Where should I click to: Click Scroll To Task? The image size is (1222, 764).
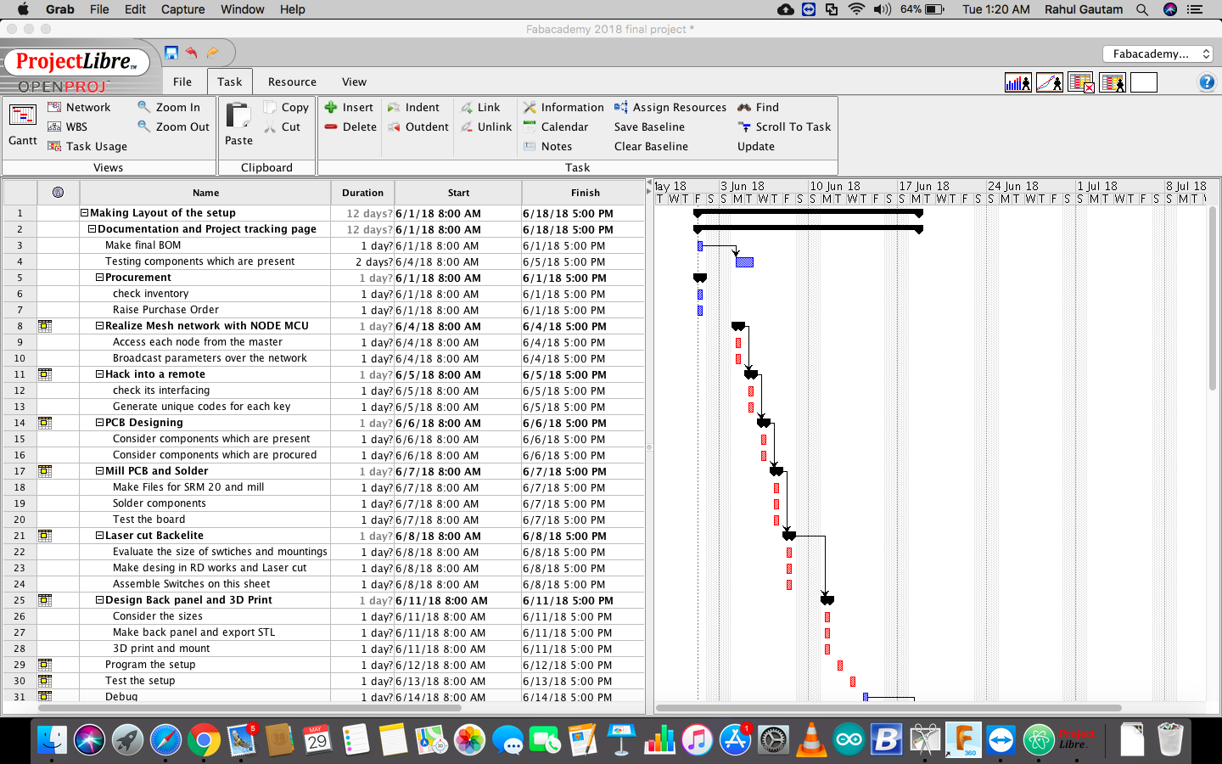click(x=784, y=127)
